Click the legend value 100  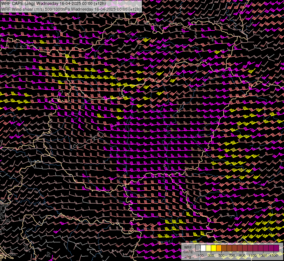200,255
